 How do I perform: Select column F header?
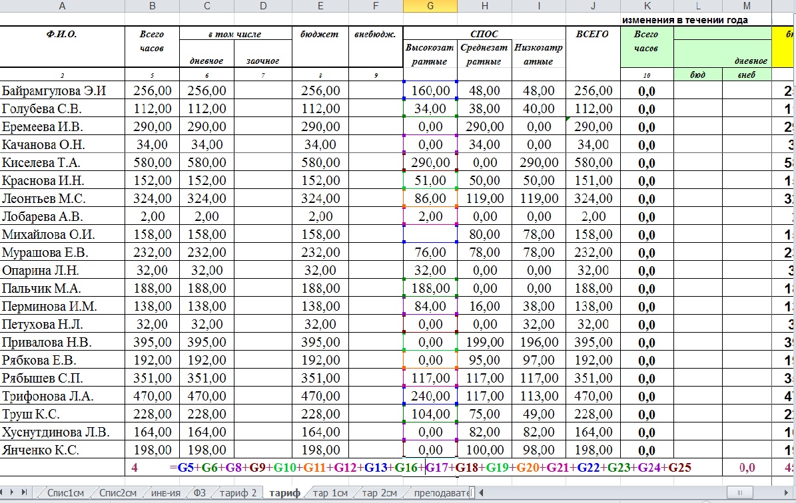(x=376, y=5)
